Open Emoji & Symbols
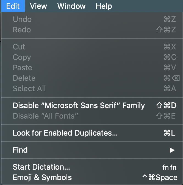 92,177
